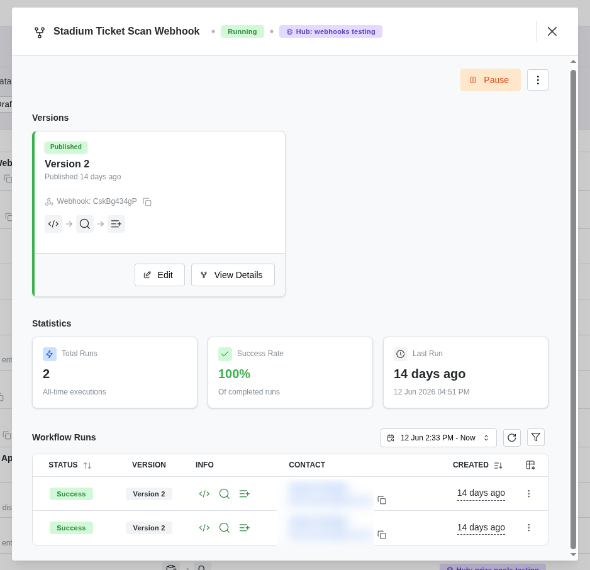Click the dialog's vertical scrollbar

coord(573,310)
